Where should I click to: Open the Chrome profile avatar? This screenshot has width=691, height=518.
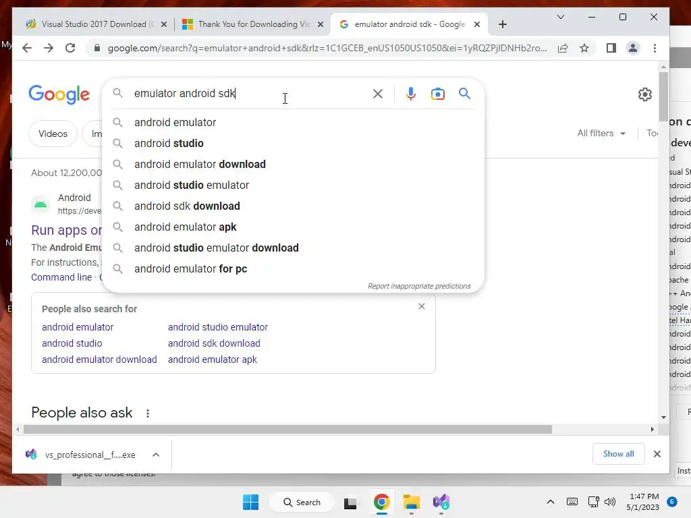pos(633,48)
